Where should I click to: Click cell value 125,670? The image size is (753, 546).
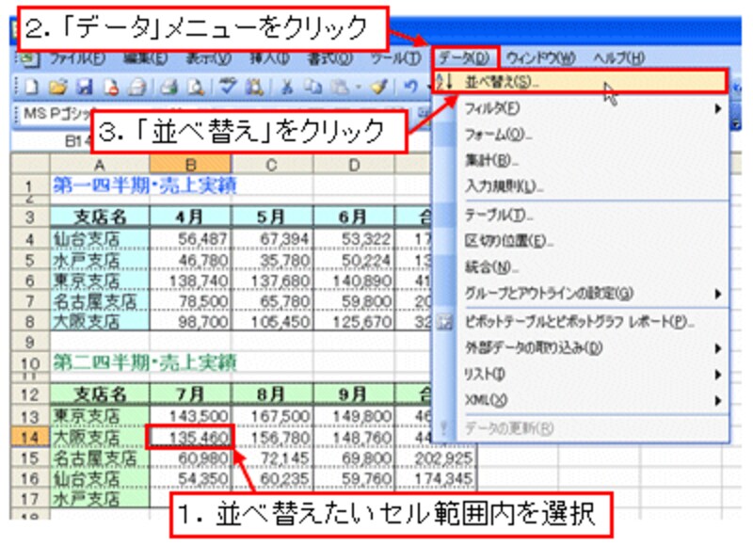354,322
